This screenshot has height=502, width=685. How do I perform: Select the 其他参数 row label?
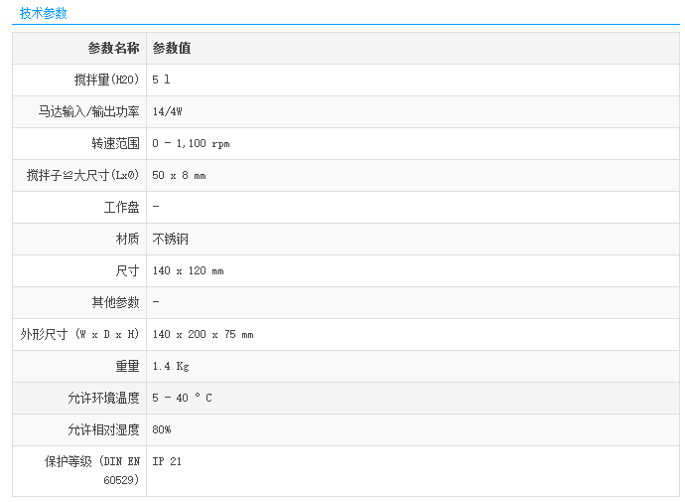point(115,302)
